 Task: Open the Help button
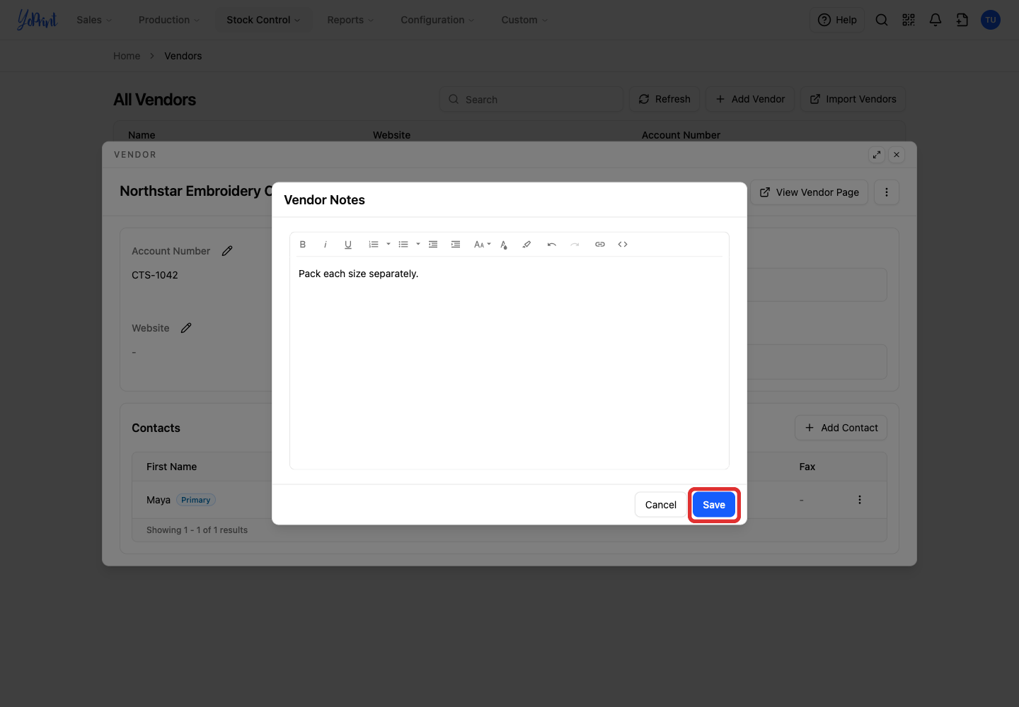[837, 20]
